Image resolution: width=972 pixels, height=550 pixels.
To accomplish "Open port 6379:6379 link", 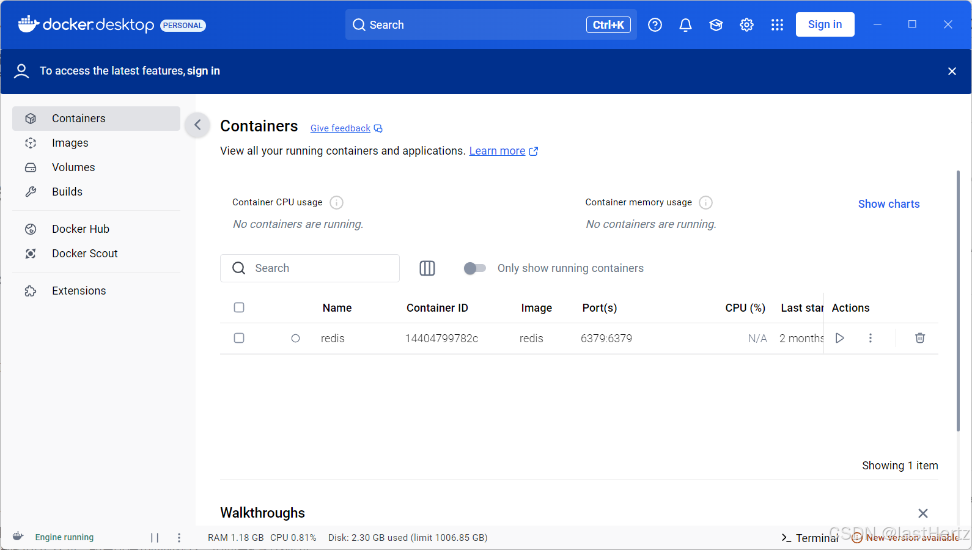I will click(x=606, y=339).
